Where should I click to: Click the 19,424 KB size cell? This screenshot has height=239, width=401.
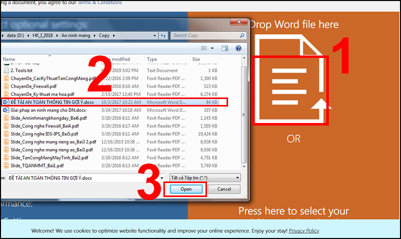point(208,133)
